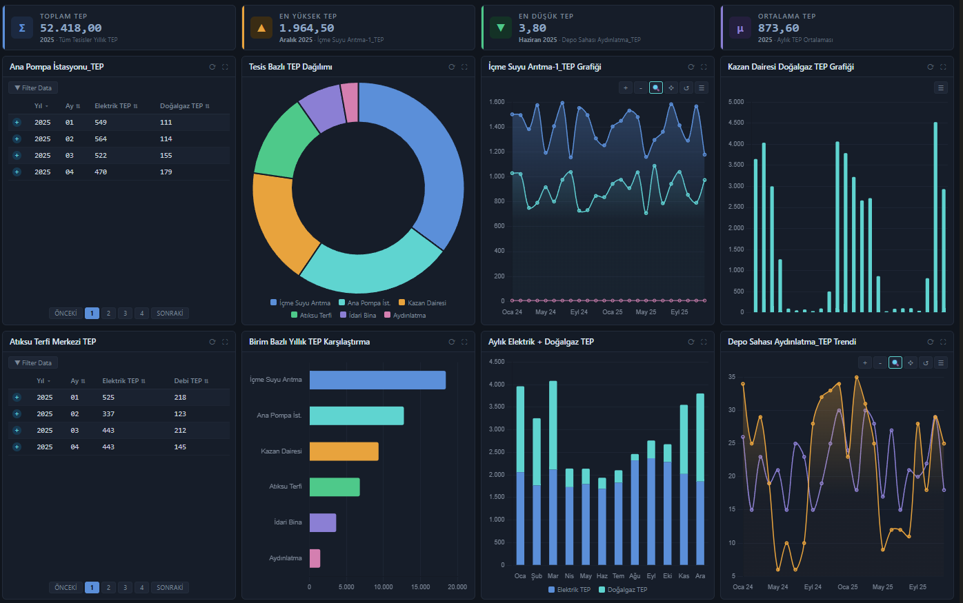Viewport: 963px width, 603px height.
Task: Expand Atıksu Terfi row with Debi TEP 145
Action: click(x=17, y=447)
